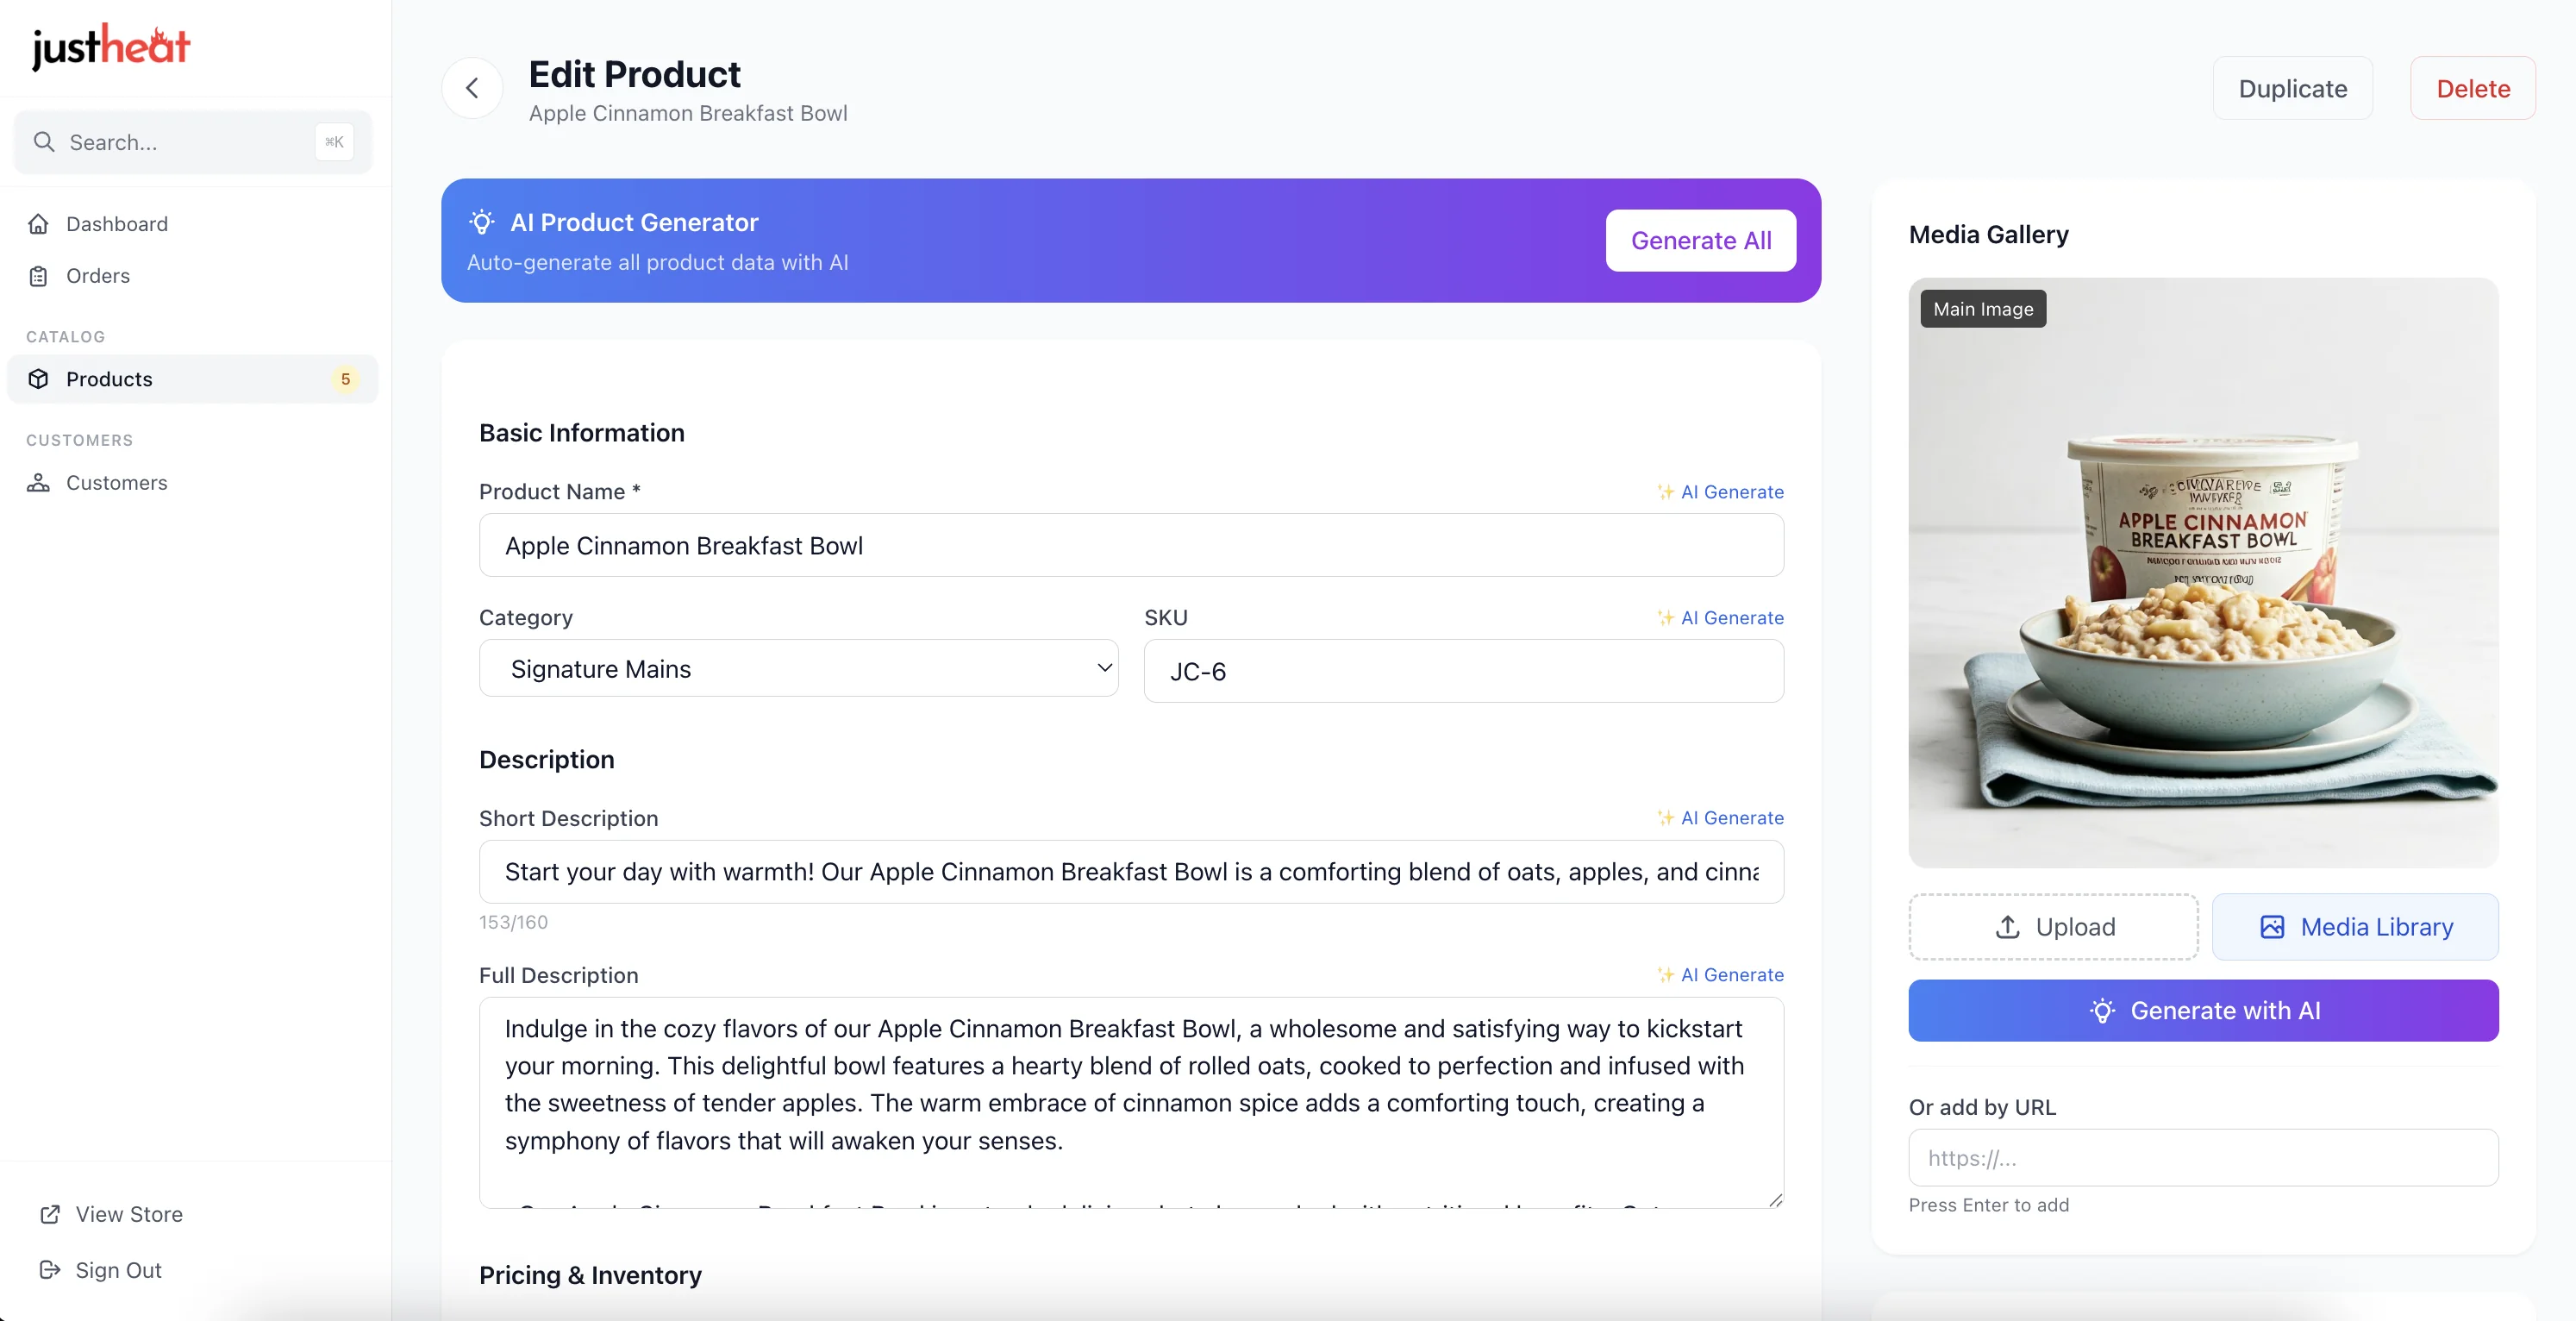Click the sparkle AI Generate icon next to SKU
The height and width of the screenshot is (1321, 2576).
pyautogui.click(x=1665, y=618)
